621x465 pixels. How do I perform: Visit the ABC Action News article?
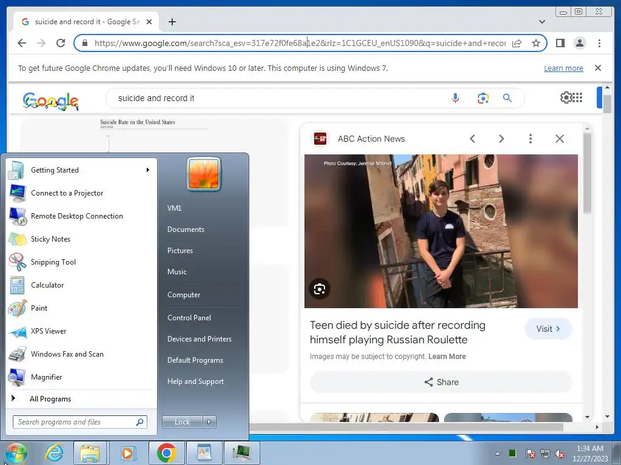click(548, 329)
